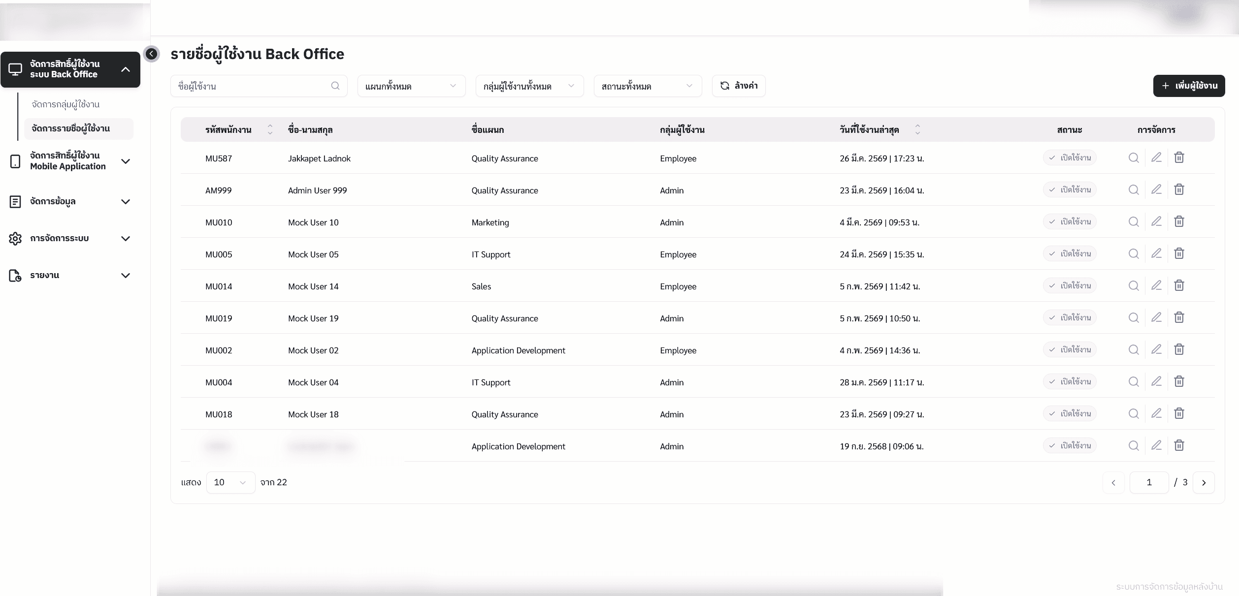
Task: Click edit pencil for Mock User 14
Action: coord(1156,285)
